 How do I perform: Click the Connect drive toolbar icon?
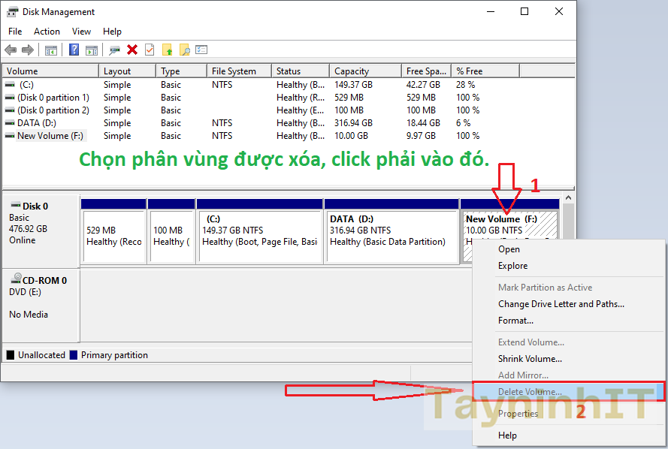point(114,50)
